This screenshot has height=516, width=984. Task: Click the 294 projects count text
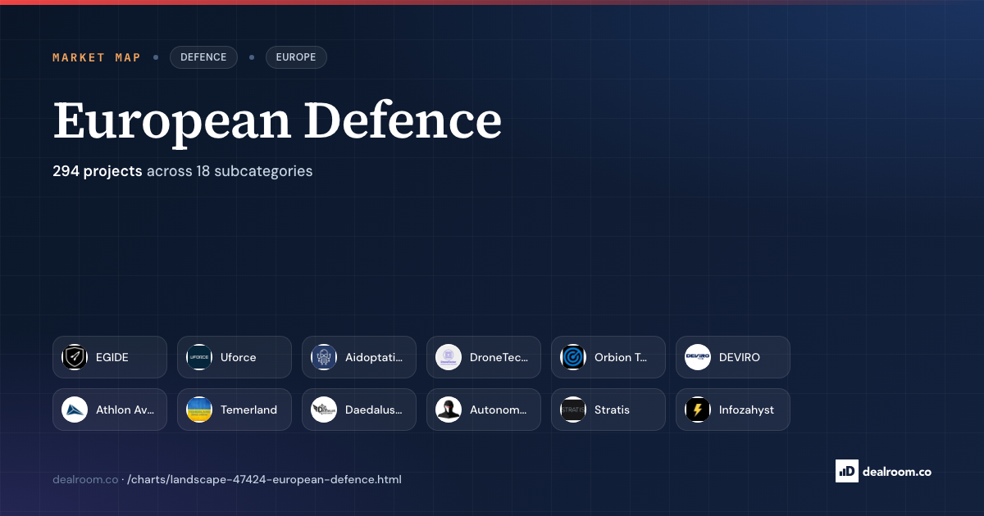(x=98, y=171)
